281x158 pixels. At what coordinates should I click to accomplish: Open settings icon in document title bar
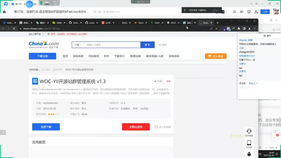[x=257, y=4]
